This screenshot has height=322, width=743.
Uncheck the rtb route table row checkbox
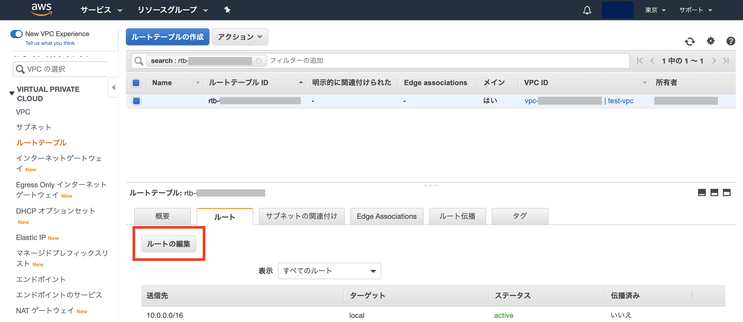[x=136, y=101]
